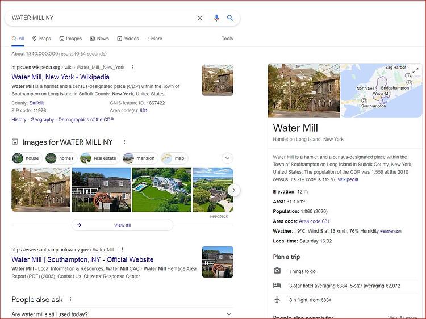Filter images by house chip
Viewport: 426px width, 319px height.
pos(27,158)
